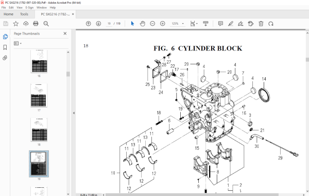
Task: Click the stamp tool icon
Action: pyautogui.click(x=251, y=24)
